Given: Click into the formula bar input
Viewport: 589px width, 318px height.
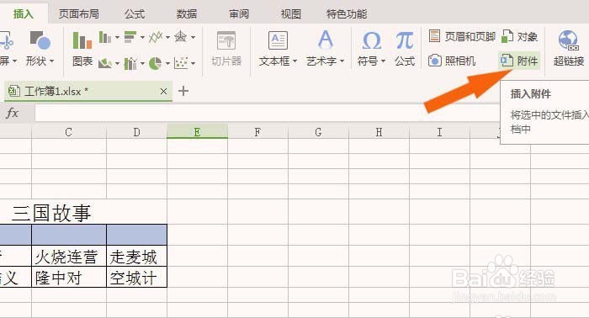Looking at the screenshot, I should tap(267, 113).
